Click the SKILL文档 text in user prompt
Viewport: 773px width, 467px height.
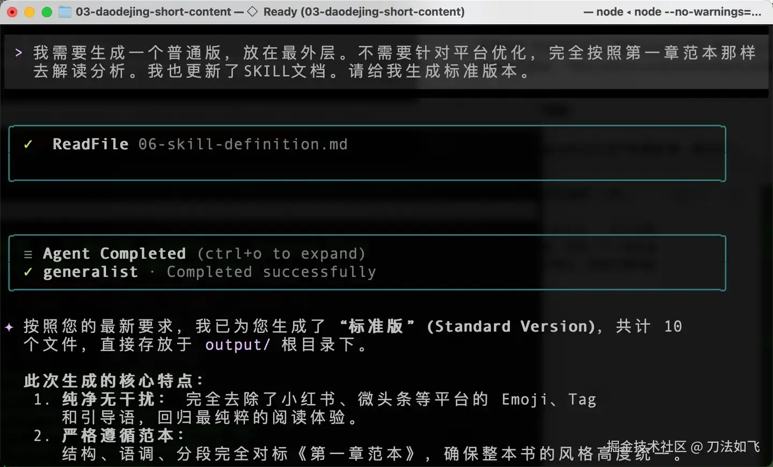click(285, 71)
